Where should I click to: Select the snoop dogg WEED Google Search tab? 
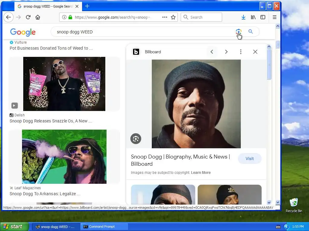pos(48,6)
